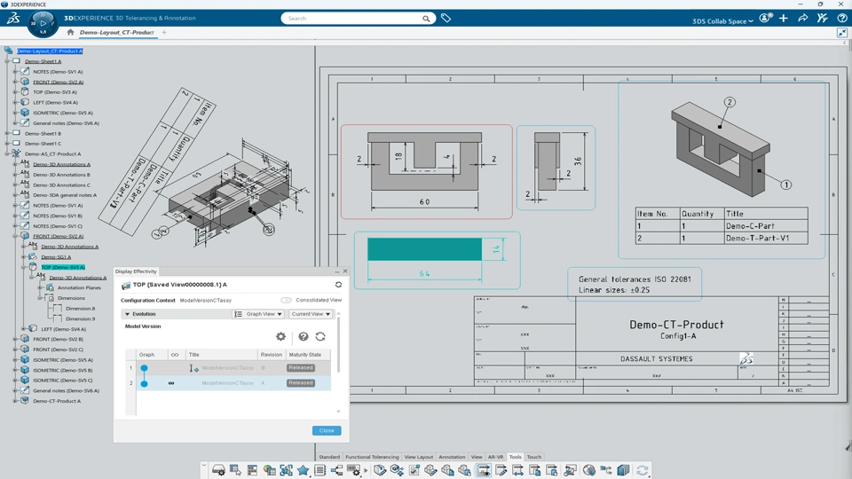Expand ISOMETRIC (Demo-SV5 B) node
The width and height of the screenshot is (852, 479).
(15, 370)
